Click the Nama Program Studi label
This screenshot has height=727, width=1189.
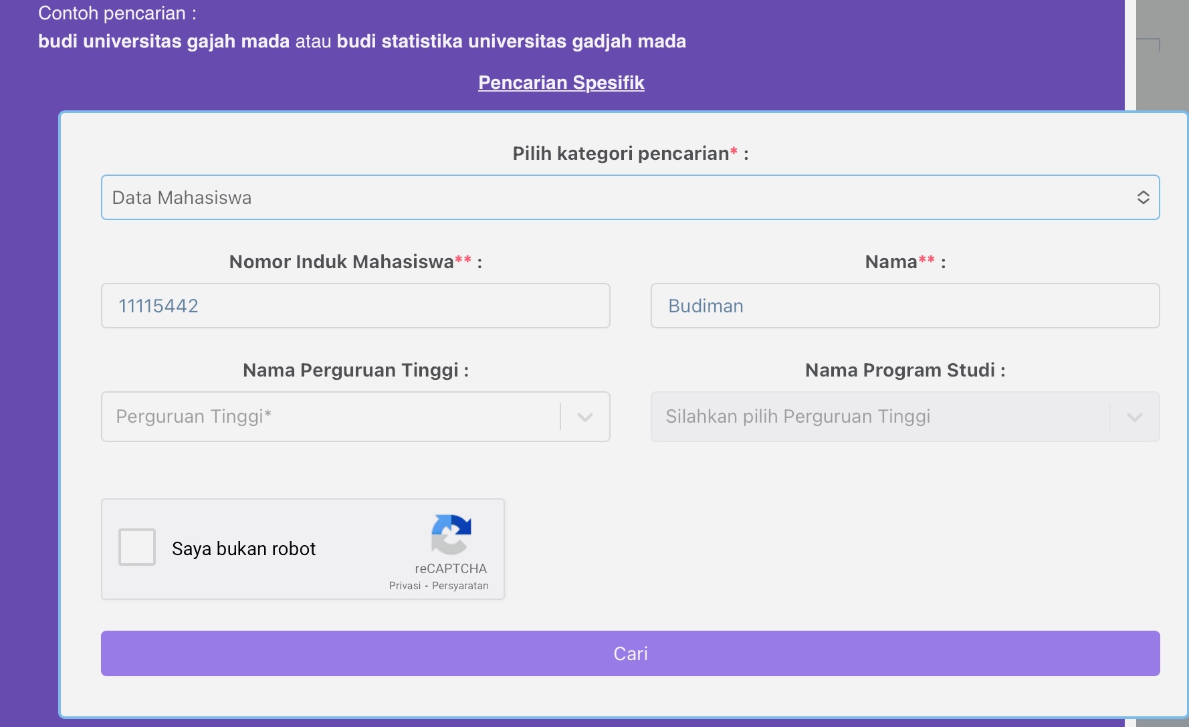905,371
